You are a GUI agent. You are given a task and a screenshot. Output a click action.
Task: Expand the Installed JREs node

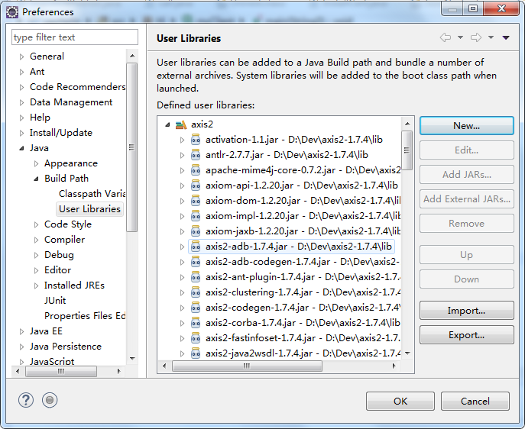point(37,285)
